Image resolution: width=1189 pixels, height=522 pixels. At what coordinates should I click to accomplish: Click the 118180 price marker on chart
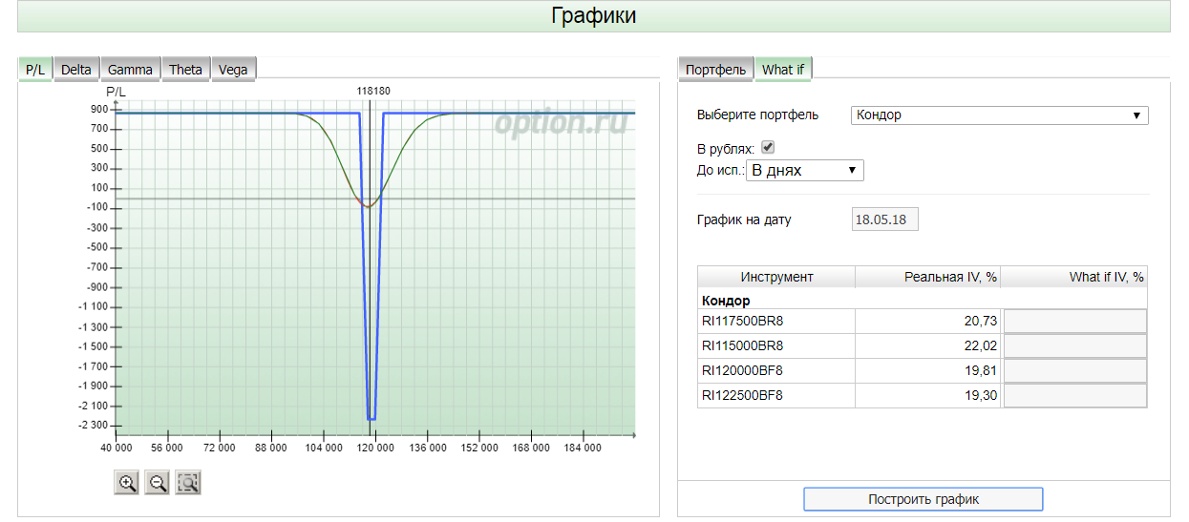373,92
